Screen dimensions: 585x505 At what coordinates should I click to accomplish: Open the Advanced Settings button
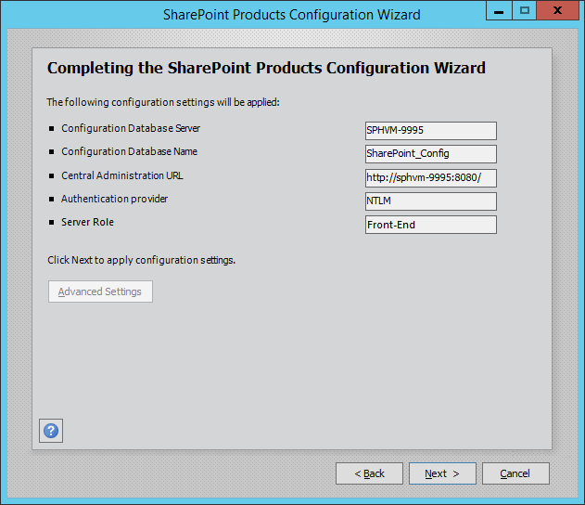point(100,291)
